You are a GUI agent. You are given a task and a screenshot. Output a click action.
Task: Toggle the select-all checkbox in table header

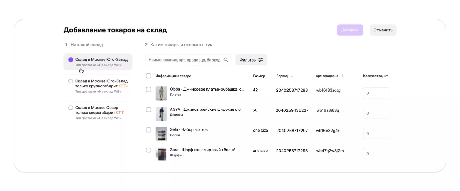[149, 76]
